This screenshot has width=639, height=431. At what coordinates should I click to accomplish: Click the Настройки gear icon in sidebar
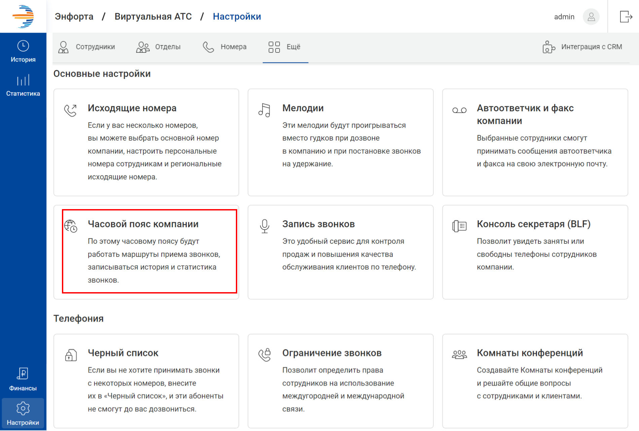click(x=23, y=408)
